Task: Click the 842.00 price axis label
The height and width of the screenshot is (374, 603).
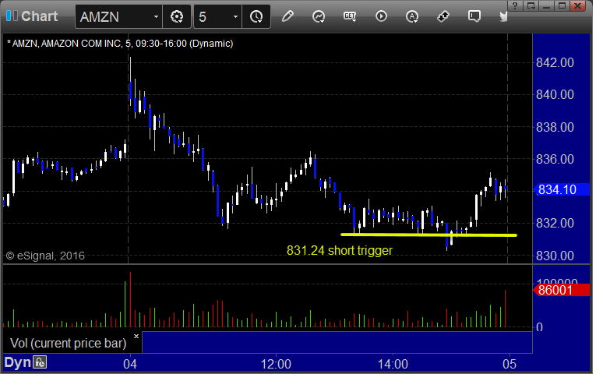Action: click(x=555, y=62)
